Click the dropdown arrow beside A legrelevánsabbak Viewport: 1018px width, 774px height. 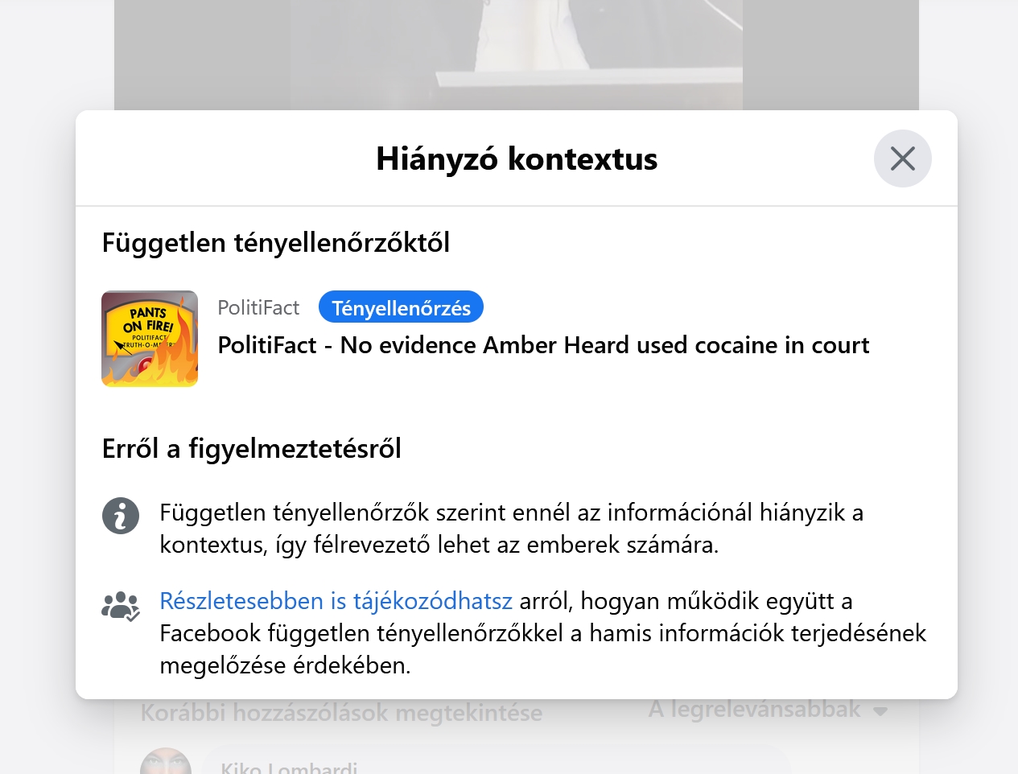[880, 711]
